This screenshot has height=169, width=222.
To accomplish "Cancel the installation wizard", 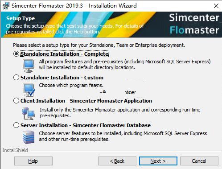I will pyautogui.click(x=199, y=161).
